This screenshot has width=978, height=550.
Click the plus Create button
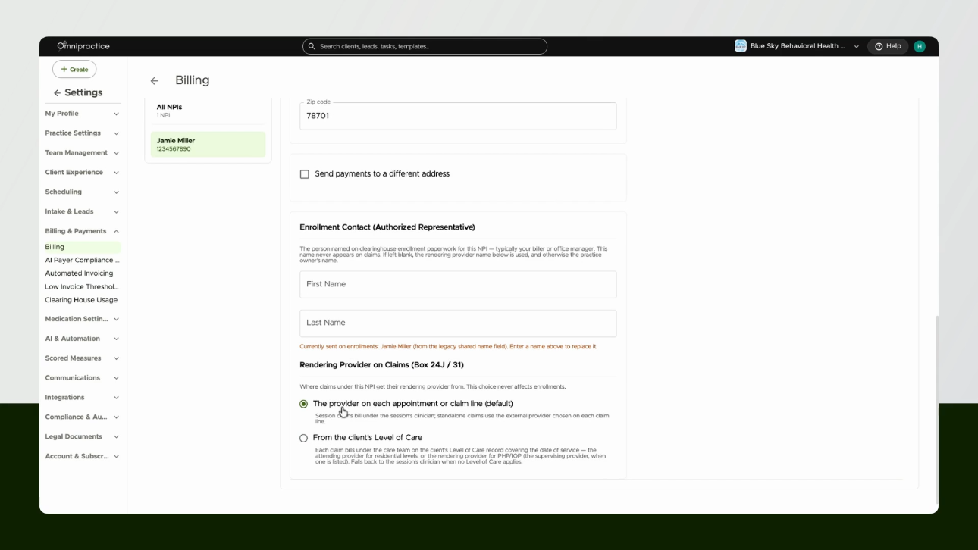74,69
